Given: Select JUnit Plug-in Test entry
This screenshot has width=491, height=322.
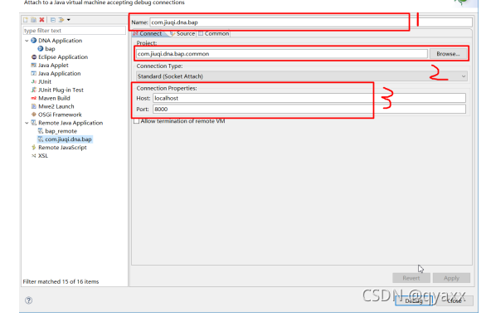Looking at the screenshot, I should coord(61,90).
